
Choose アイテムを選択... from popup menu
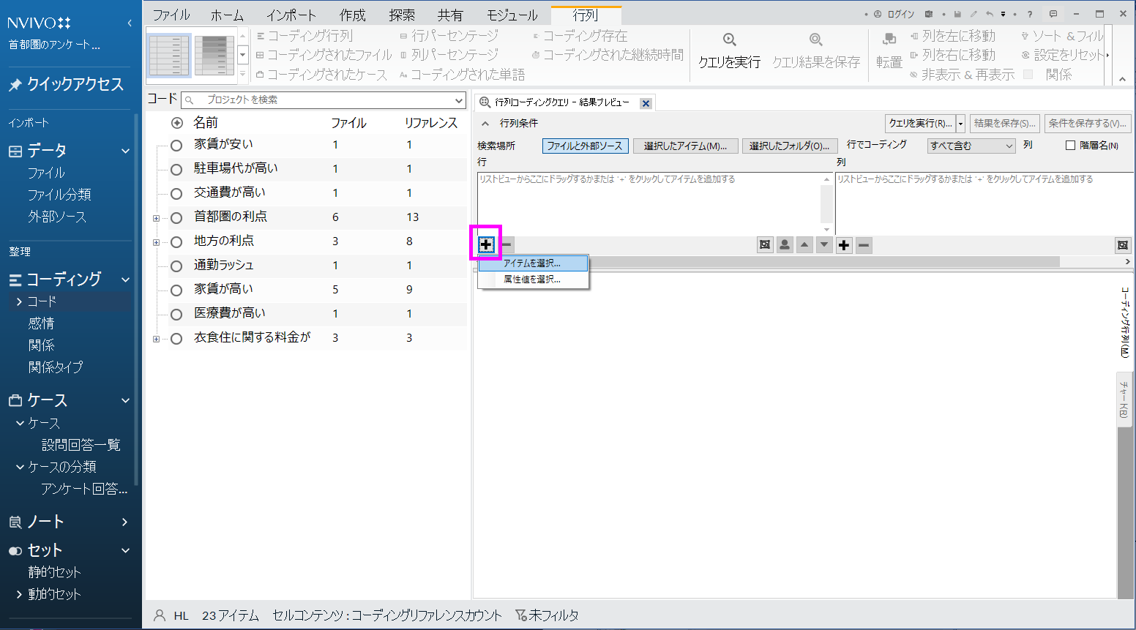tap(532, 263)
